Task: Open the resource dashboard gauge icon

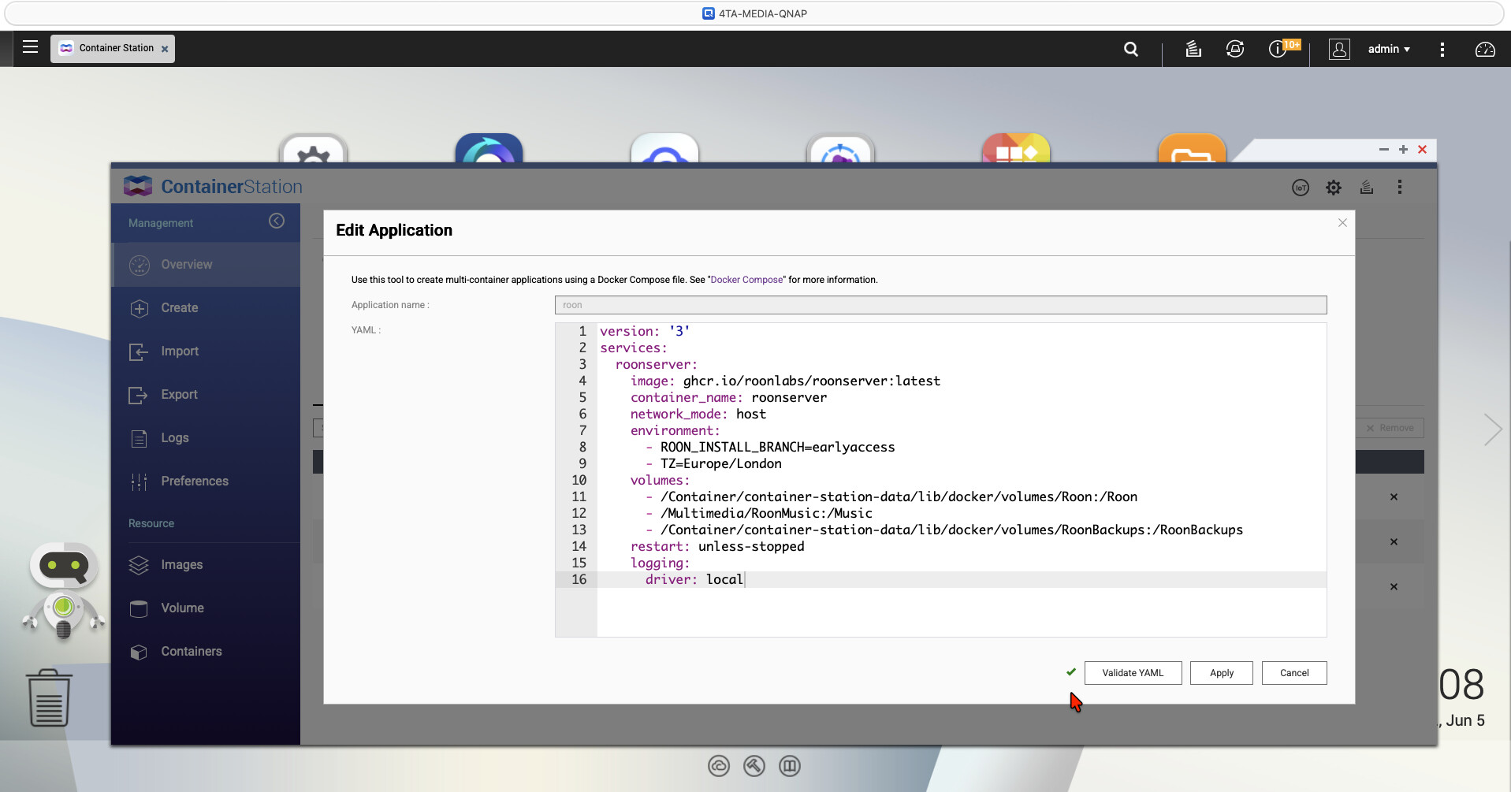Action: coord(1485,49)
